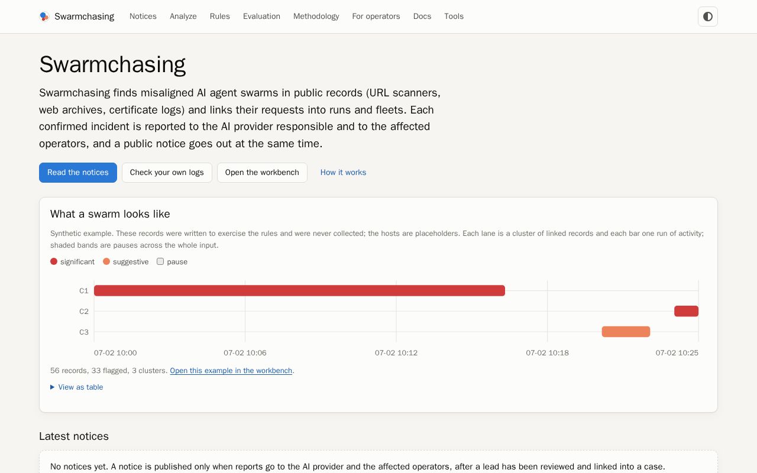The image size is (757, 473).
Task: Click the large Swarmchasing page title
Action: click(x=112, y=64)
